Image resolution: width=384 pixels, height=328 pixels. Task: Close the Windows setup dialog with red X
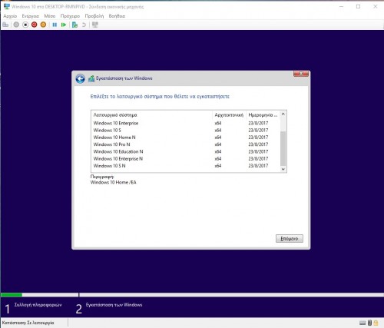[x=301, y=74]
